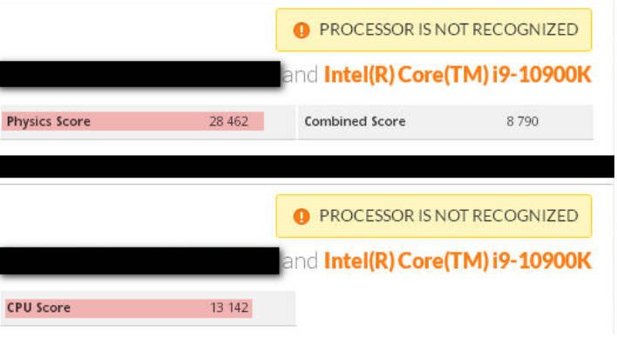617x338 pixels.
Task: Click the Physics Score value 28 462
Action: pyautogui.click(x=228, y=122)
